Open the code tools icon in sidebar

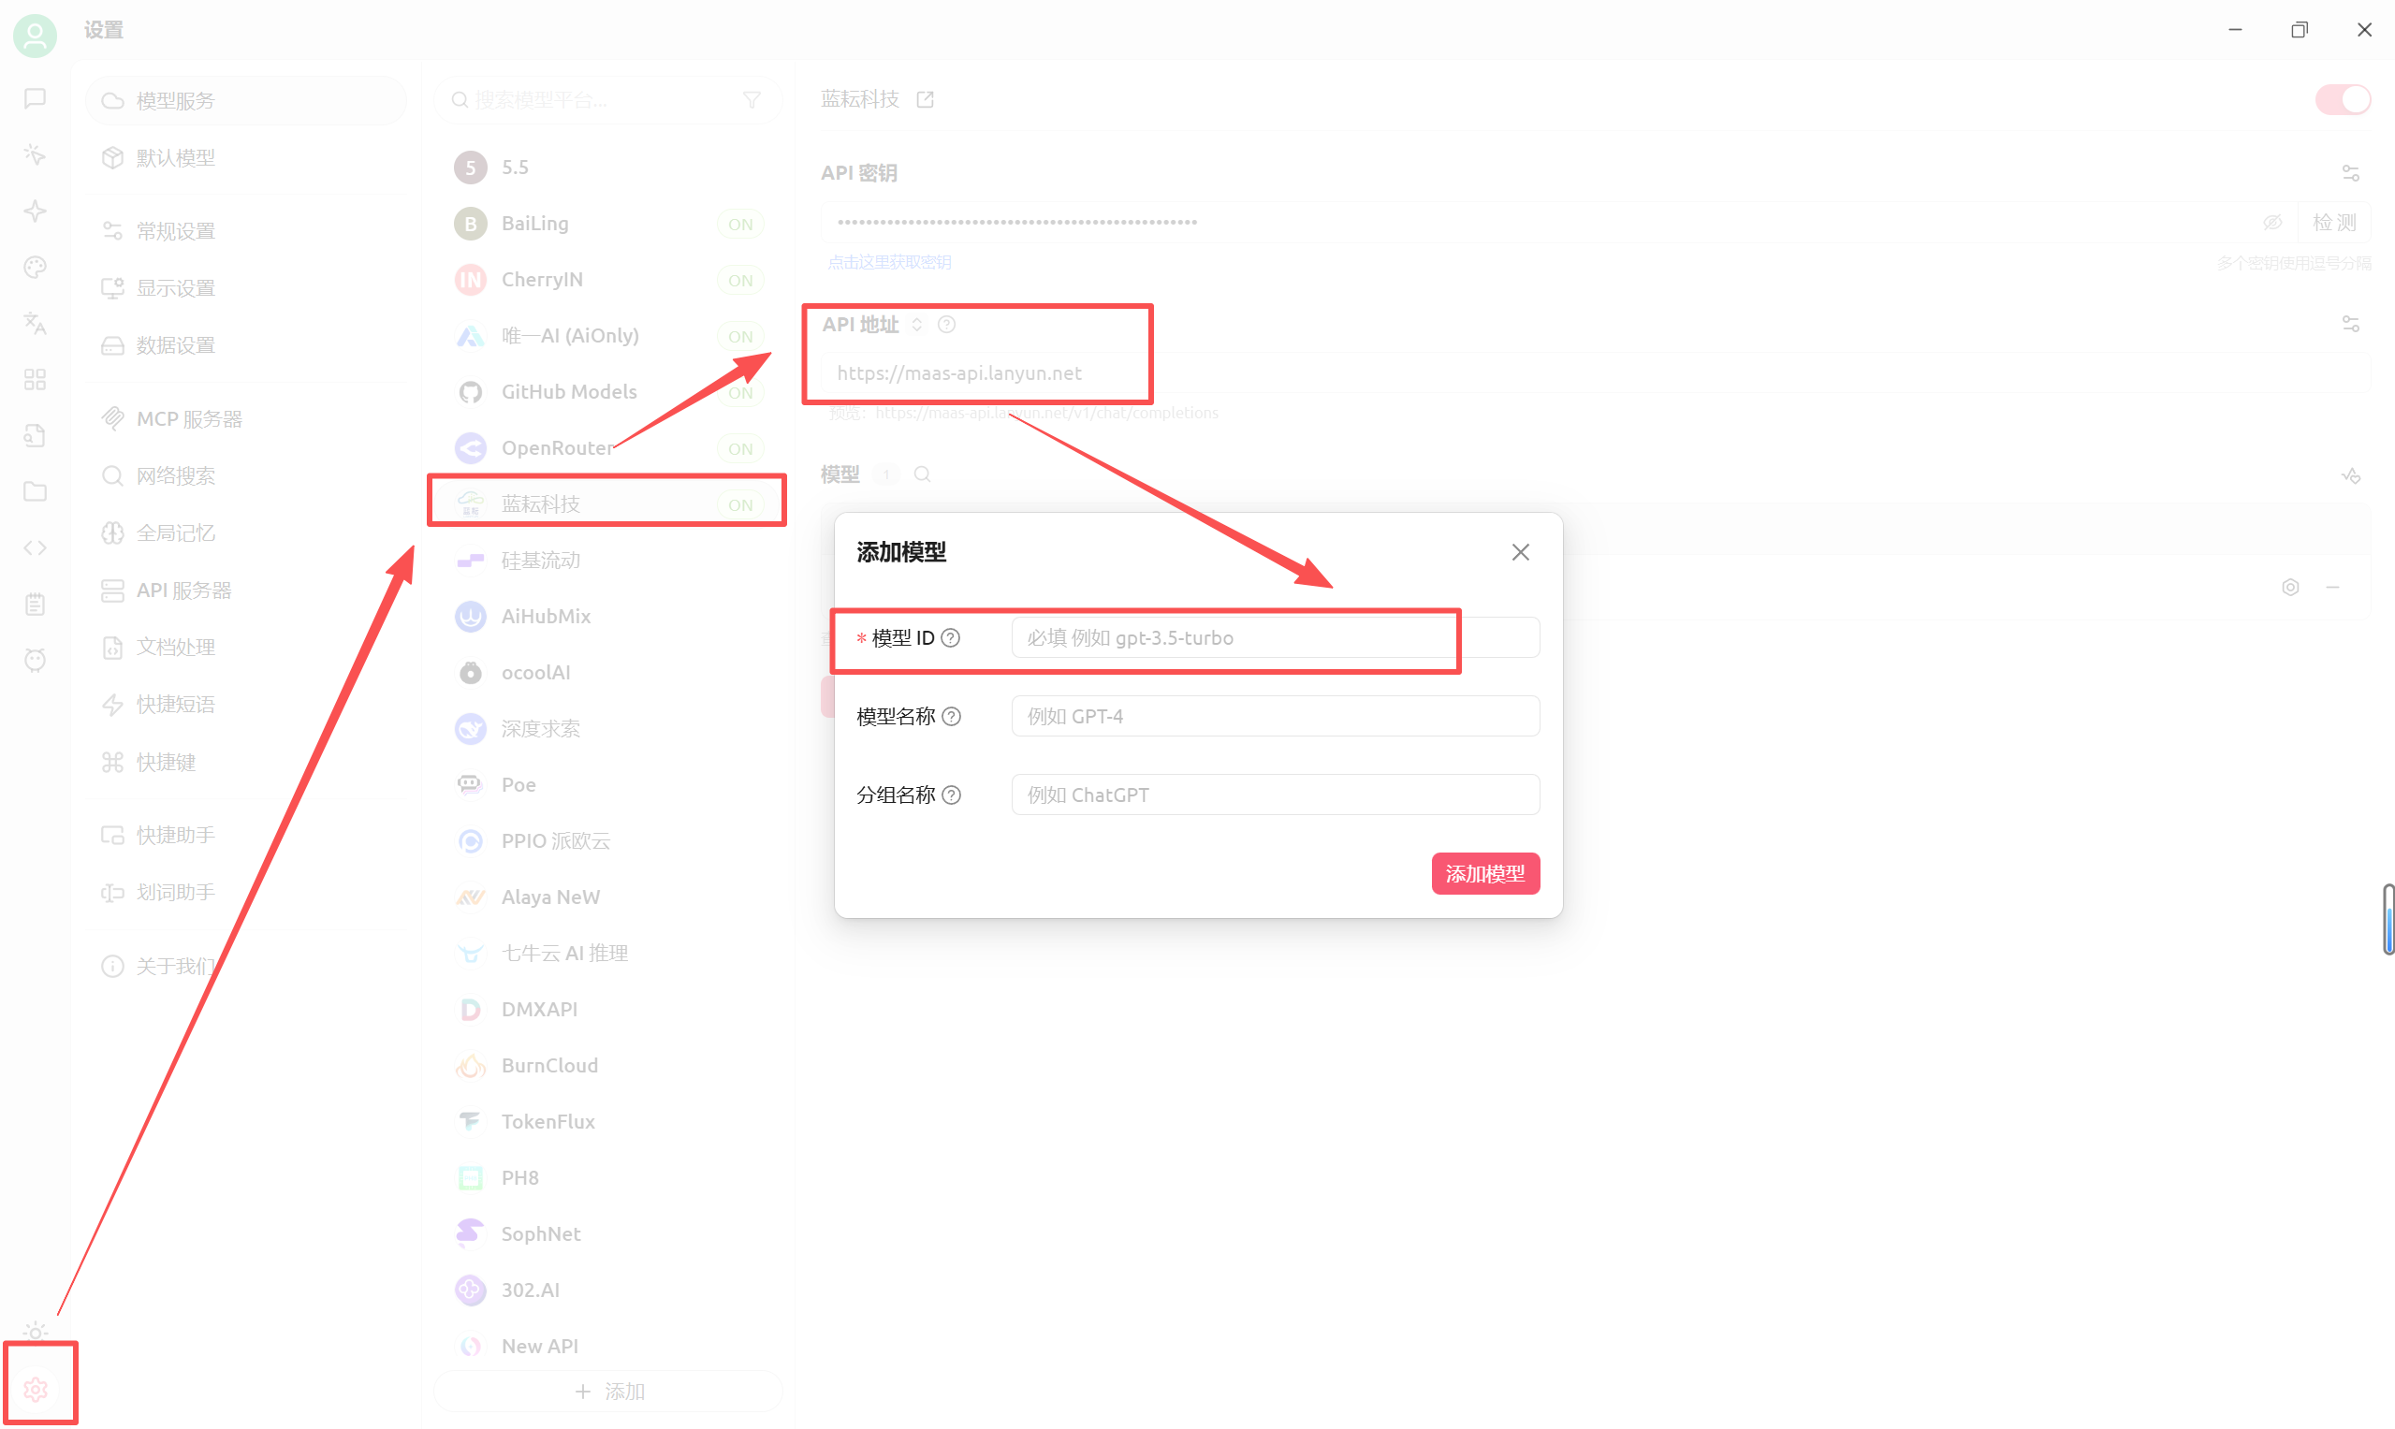35,547
